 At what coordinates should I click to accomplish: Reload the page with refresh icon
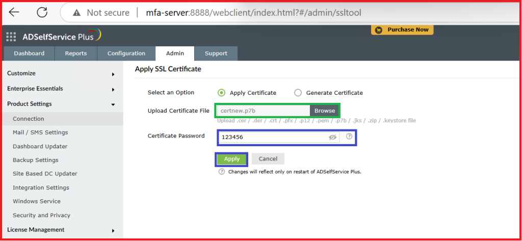point(42,12)
